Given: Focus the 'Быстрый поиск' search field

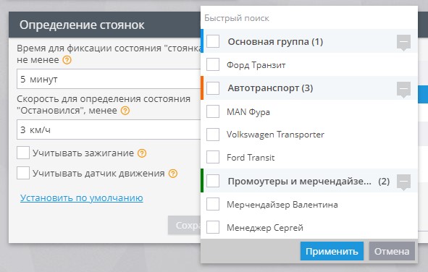Looking at the screenshot, I should pyautogui.click(x=309, y=18).
